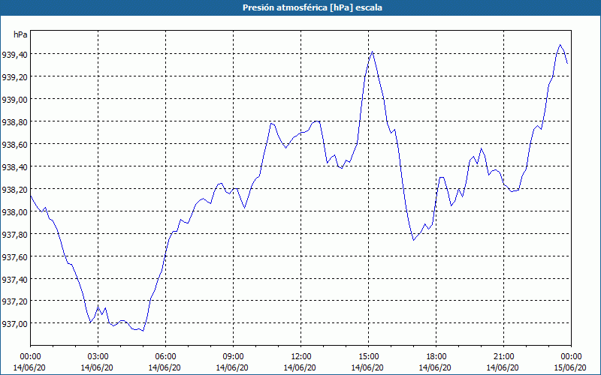Select the 937,40 y-axis value

click(14, 279)
